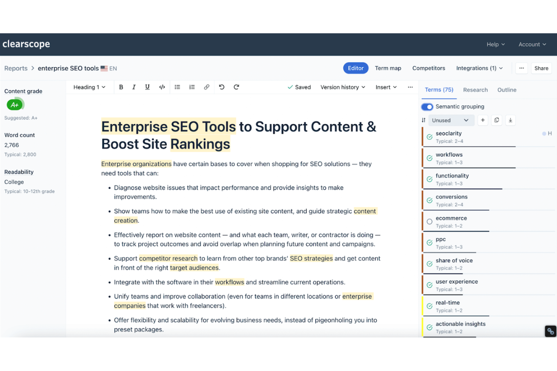Viewport: 557px width, 371px height.
Task: Toggle the functionality term check
Action: pyautogui.click(x=429, y=179)
